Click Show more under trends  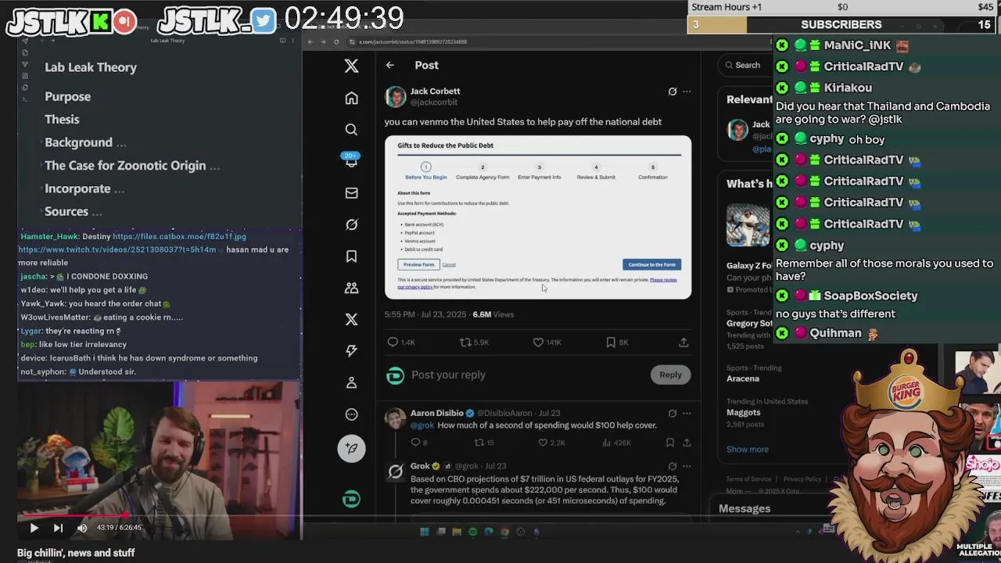748,449
